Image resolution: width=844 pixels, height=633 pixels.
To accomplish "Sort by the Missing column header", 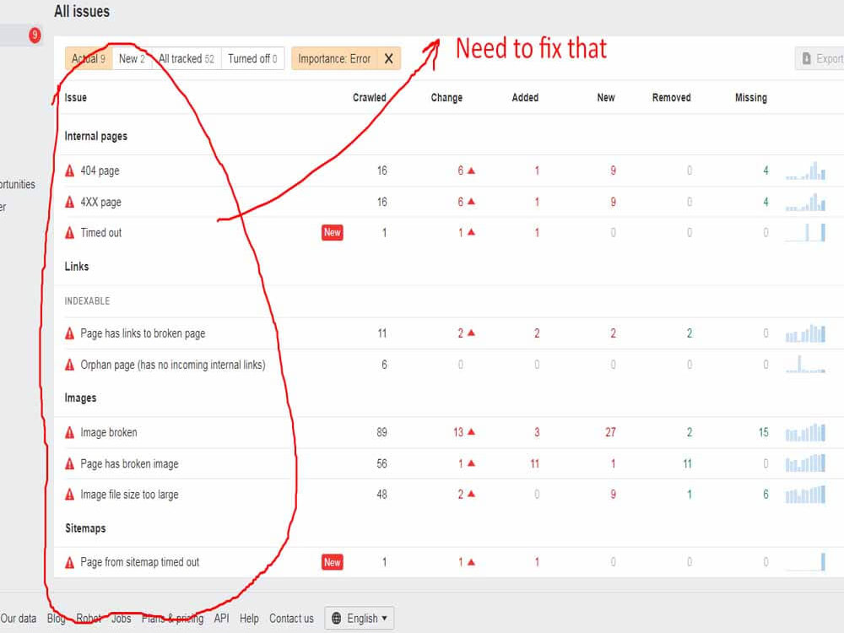I will click(751, 97).
